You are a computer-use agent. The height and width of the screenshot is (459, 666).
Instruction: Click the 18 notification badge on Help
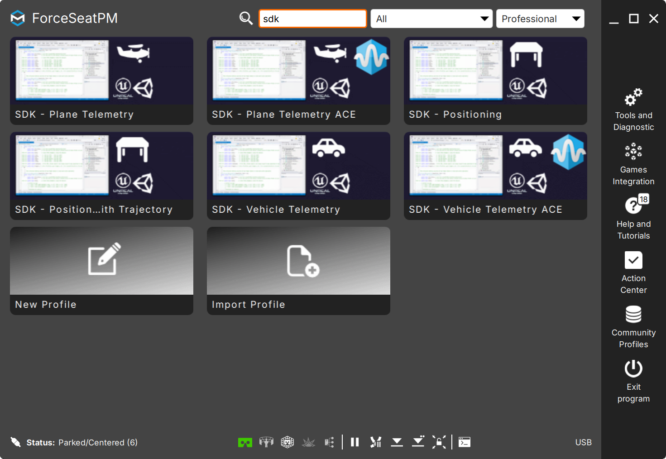[643, 200]
